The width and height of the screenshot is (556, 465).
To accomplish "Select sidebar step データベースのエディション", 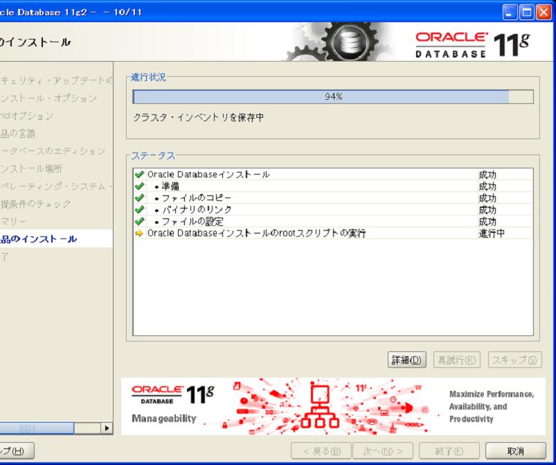I will (53, 151).
